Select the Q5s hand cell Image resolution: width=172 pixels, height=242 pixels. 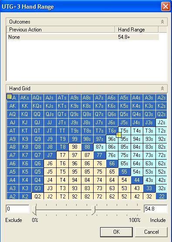coord(125,114)
